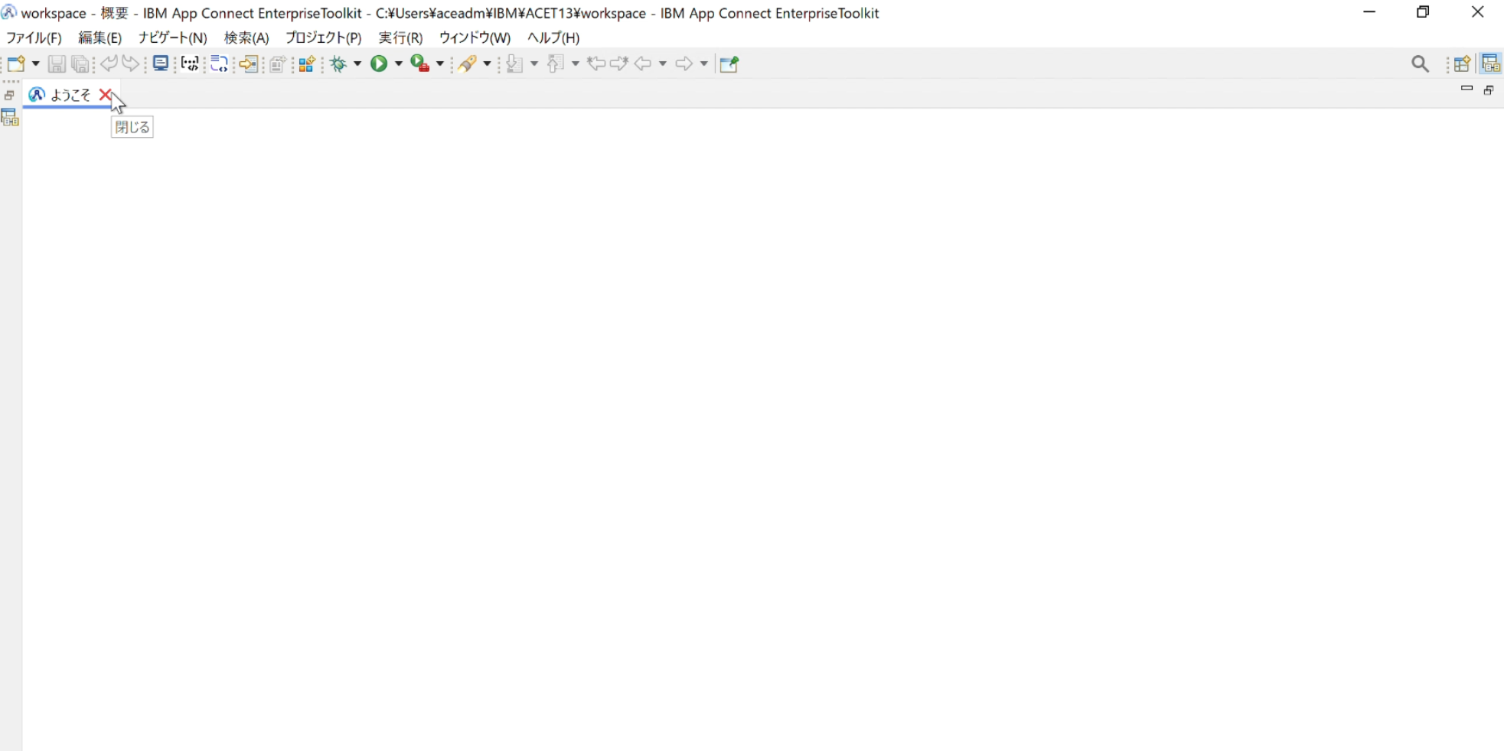Click the window restore-down button
Image resolution: width=1504 pixels, height=751 pixels.
(x=1423, y=12)
